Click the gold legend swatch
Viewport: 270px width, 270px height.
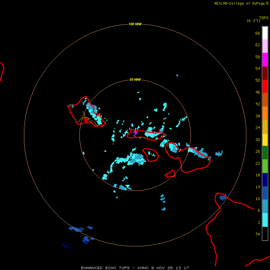pos(265,127)
